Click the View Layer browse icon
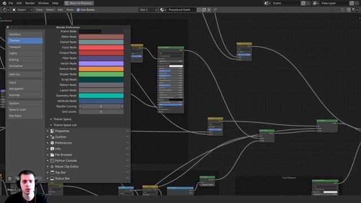The height and width of the screenshot is (203, 361). 315,3
